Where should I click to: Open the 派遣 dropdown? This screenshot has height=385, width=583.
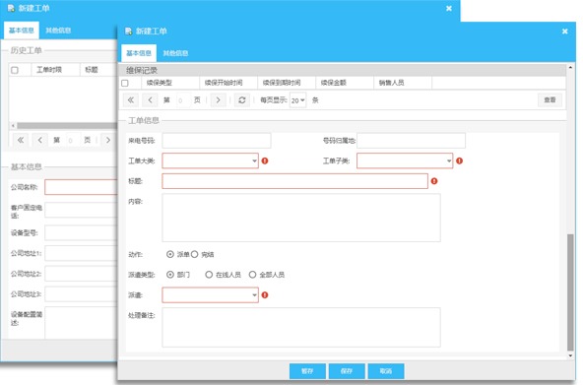click(211, 295)
